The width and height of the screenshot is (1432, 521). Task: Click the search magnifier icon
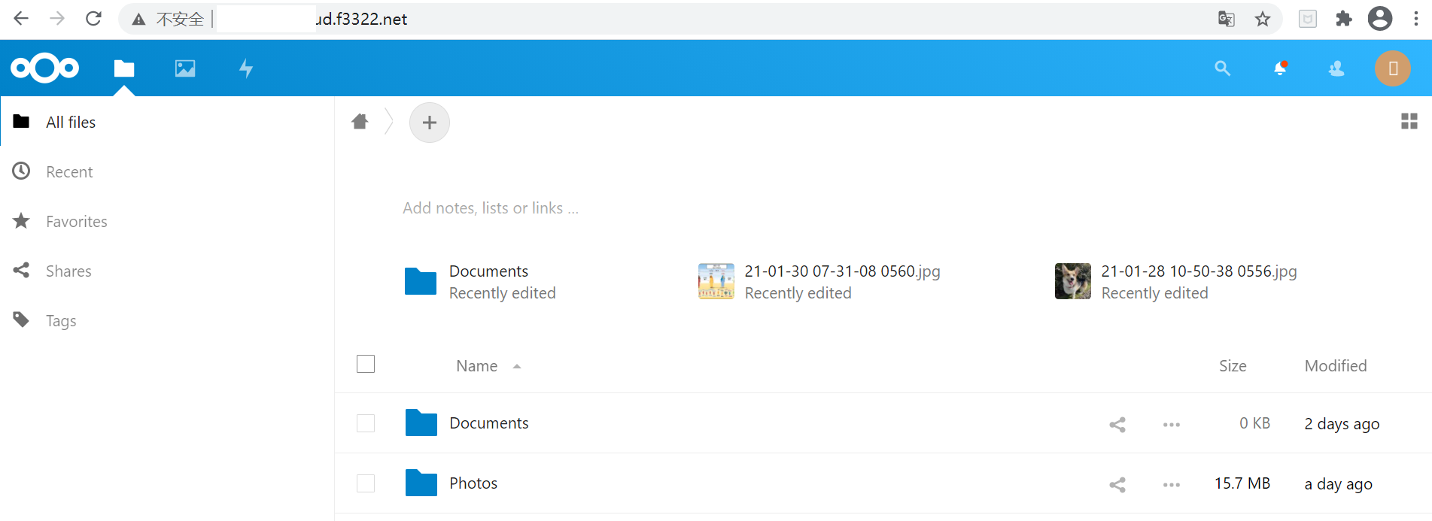tap(1222, 68)
